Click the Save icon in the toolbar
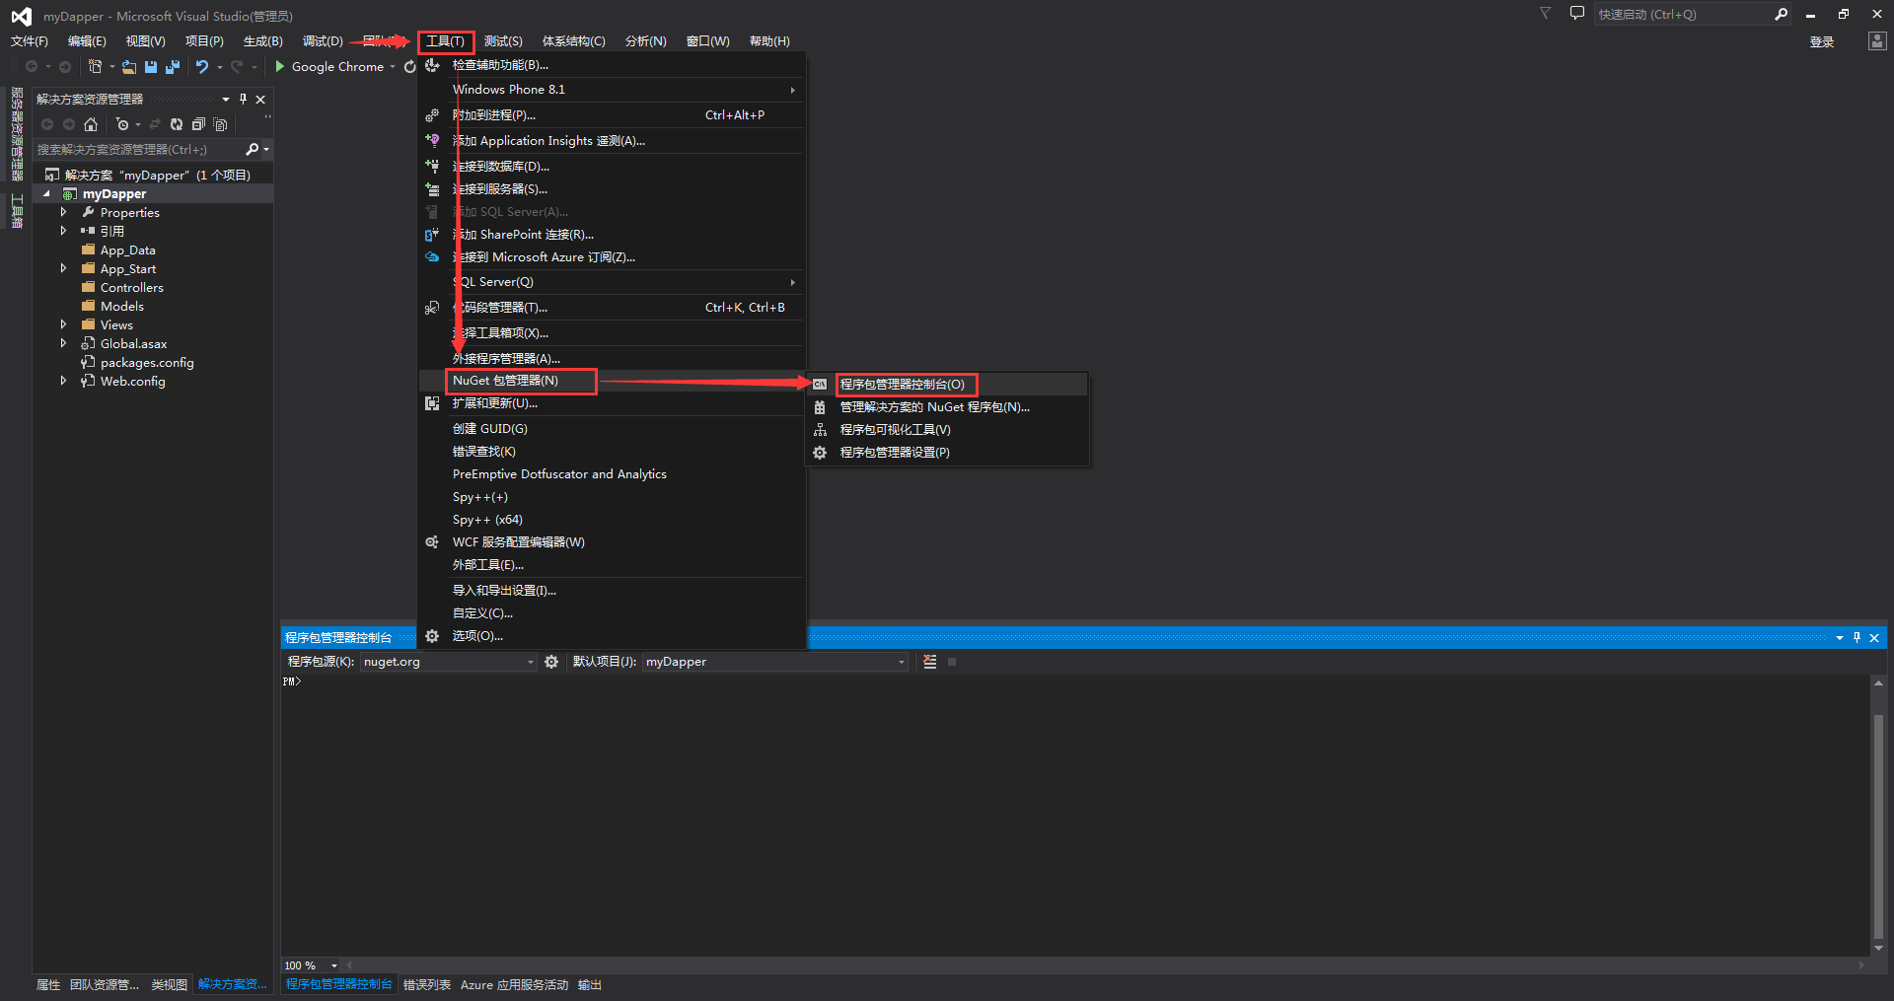The height and width of the screenshot is (1001, 1894). pyautogui.click(x=151, y=67)
